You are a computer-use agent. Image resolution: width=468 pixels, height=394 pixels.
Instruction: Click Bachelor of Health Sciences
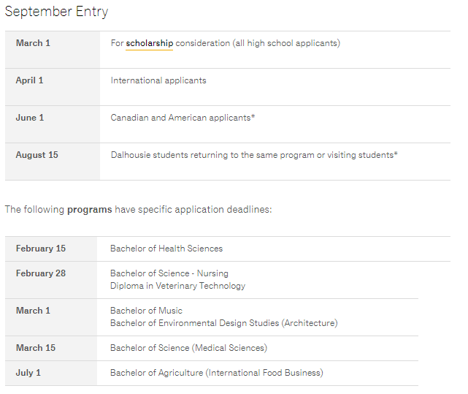(x=166, y=249)
